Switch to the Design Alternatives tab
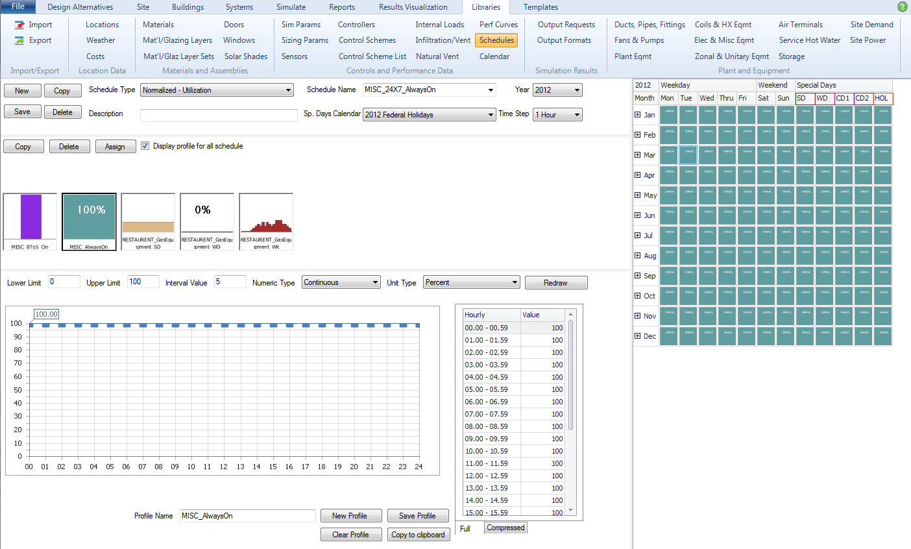 click(x=80, y=7)
